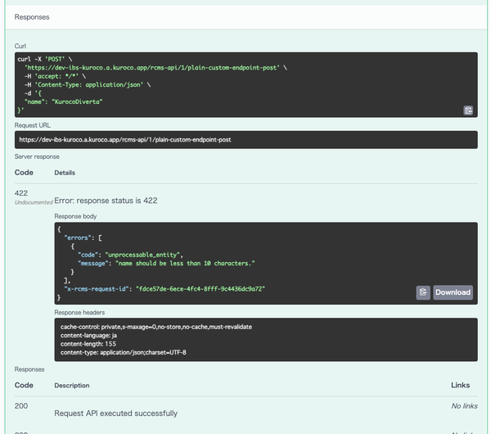Click the 'Request URL' label

pos(33,125)
